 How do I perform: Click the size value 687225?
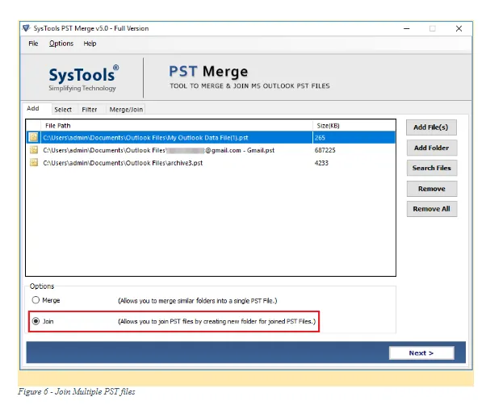tap(325, 150)
